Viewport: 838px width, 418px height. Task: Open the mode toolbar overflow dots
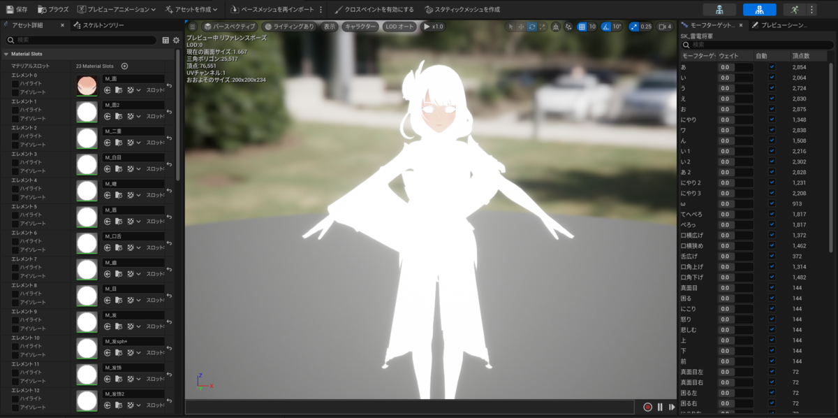pos(811,10)
